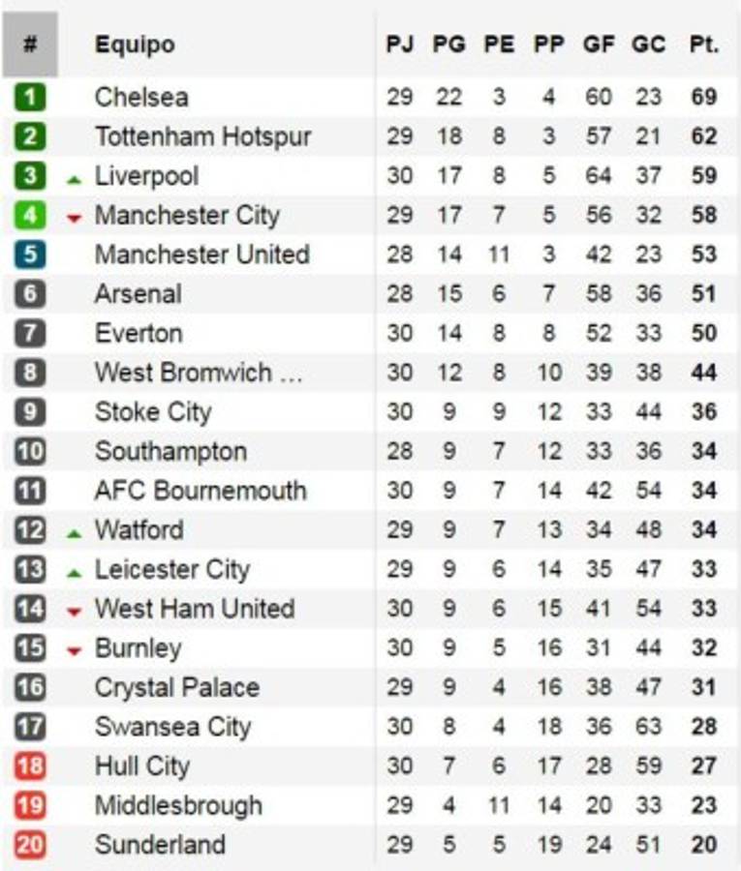Click green up arrow beside Liverpool
The image size is (741, 871).
coord(74,179)
